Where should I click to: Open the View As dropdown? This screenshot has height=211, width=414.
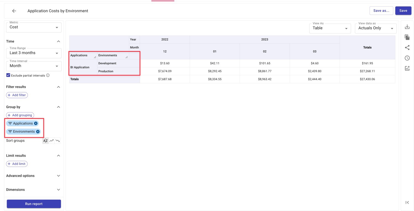(330, 28)
